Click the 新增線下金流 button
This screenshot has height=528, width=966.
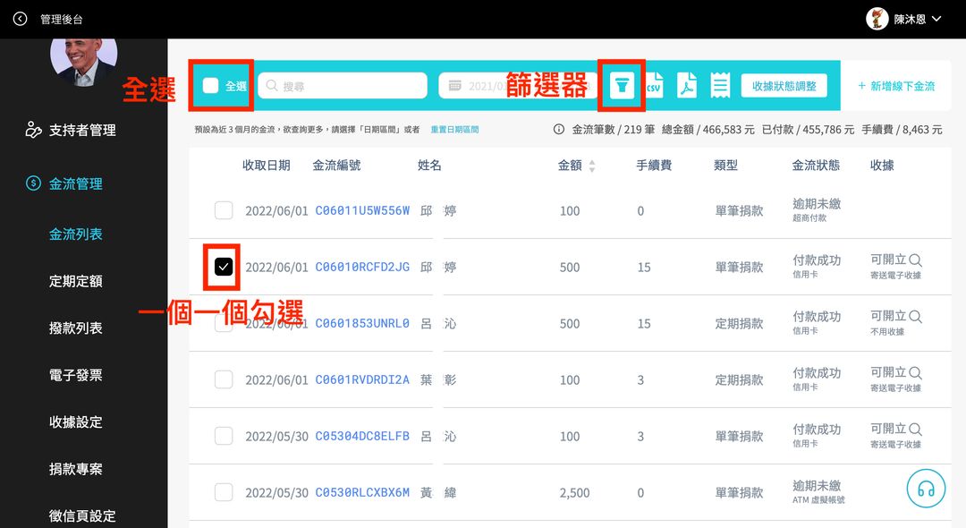point(896,86)
